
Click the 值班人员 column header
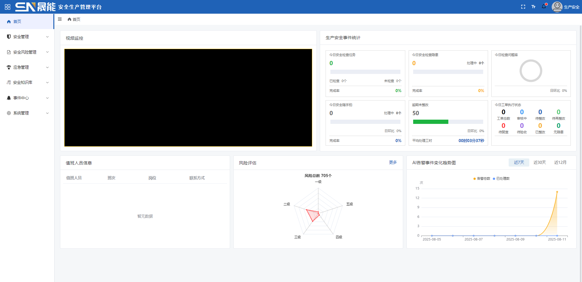coord(74,178)
